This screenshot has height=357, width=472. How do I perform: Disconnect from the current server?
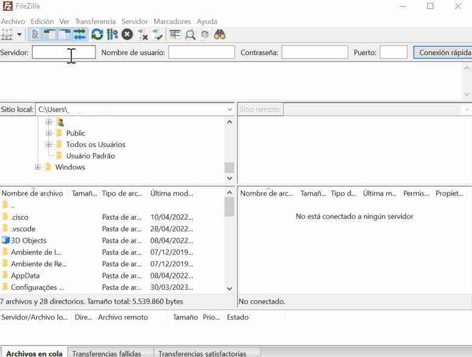(x=142, y=34)
